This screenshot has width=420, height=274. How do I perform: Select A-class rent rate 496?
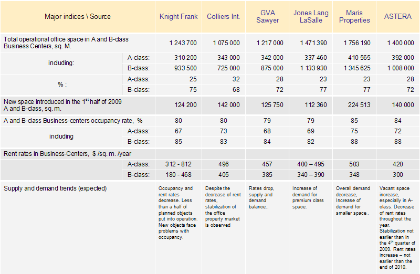(x=224, y=164)
